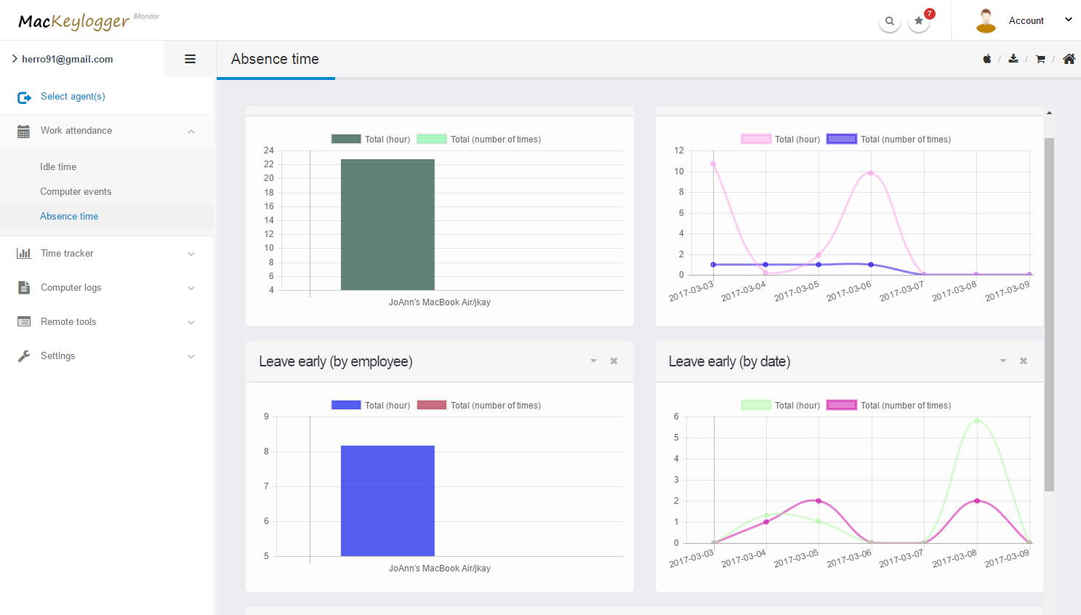1081x615 pixels.
Task: Close the Leave early (by employee) panel
Action: [614, 361]
